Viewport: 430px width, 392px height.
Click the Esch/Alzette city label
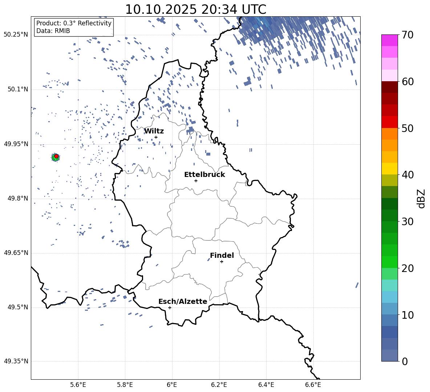click(183, 301)
